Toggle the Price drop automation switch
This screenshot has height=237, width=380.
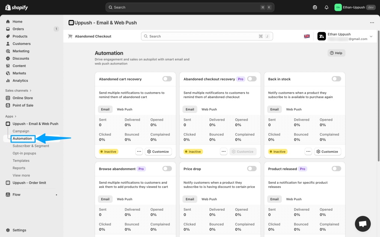[x=252, y=168]
